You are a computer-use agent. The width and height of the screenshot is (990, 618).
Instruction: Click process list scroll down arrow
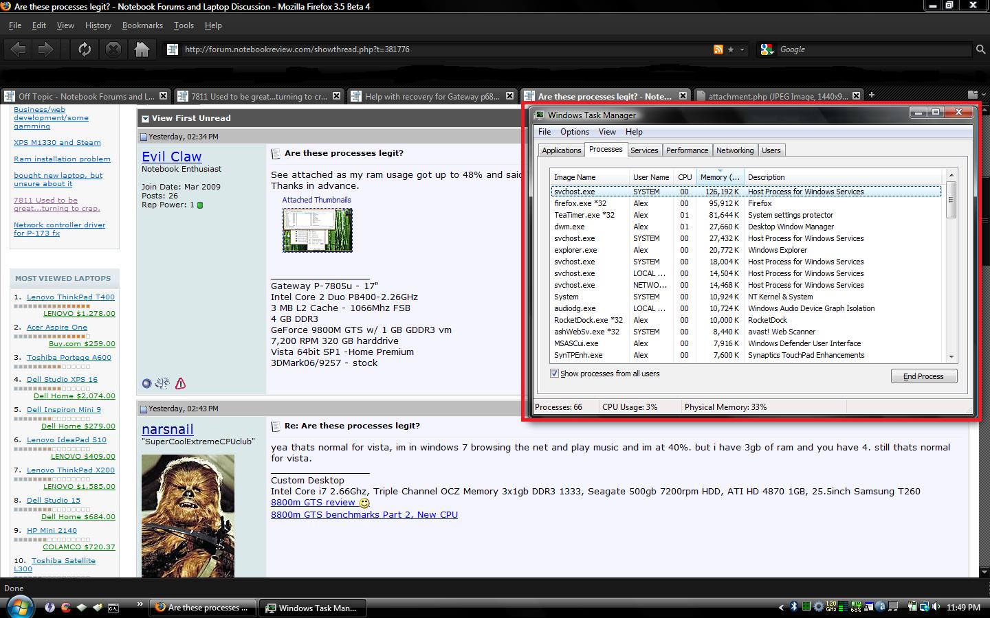[x=951, y=357]
